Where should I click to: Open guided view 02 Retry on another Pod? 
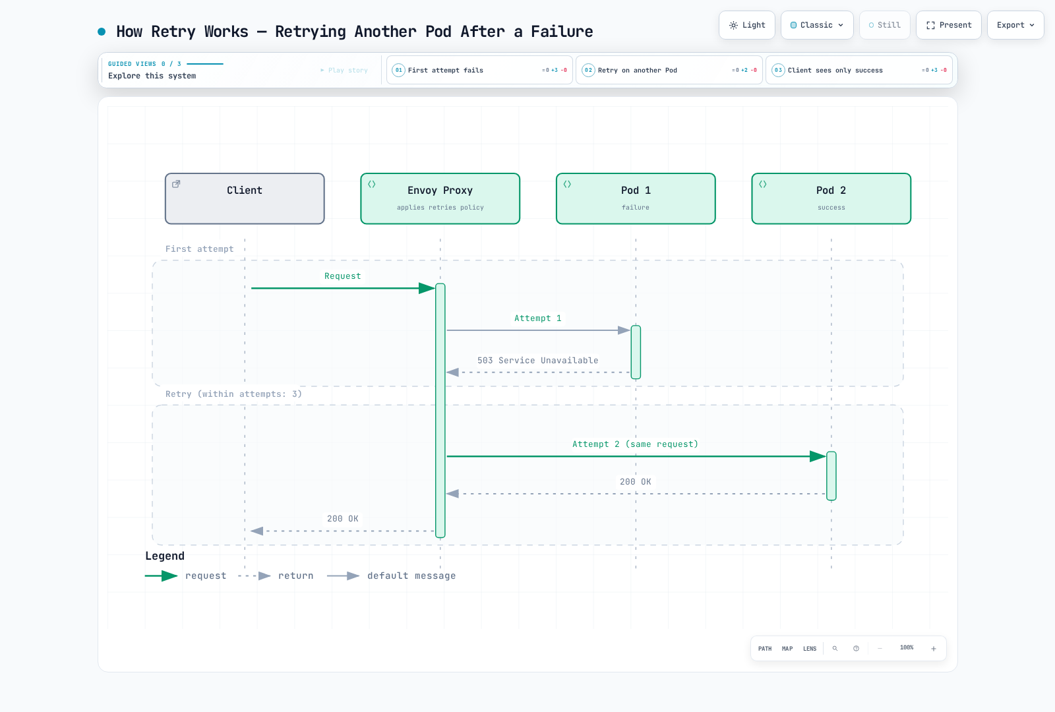click(669, 70)
